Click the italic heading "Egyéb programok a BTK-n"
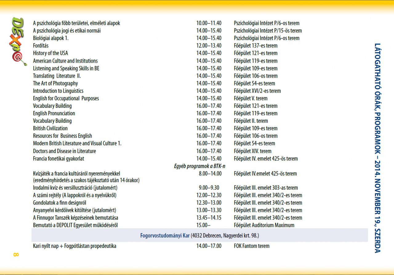 199,166
